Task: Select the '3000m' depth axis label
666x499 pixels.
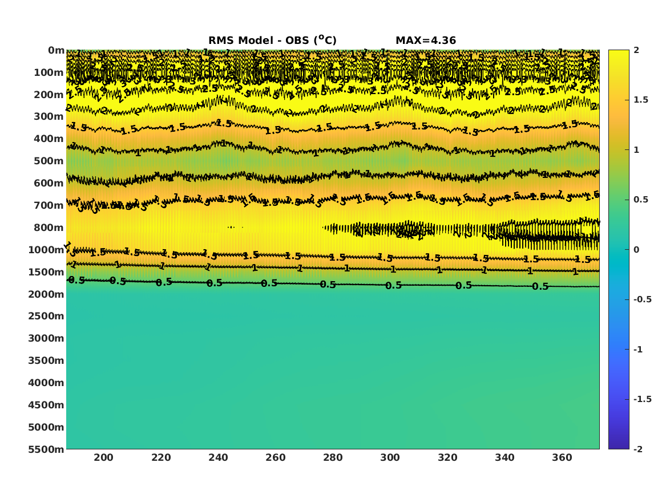Action: click(x=46, y=338)
